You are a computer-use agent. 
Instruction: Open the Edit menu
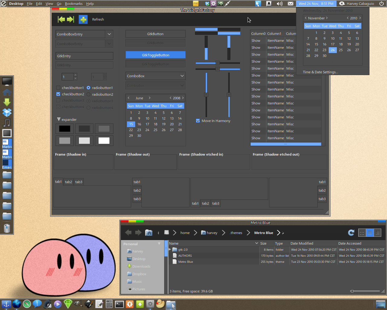[39, 4]
